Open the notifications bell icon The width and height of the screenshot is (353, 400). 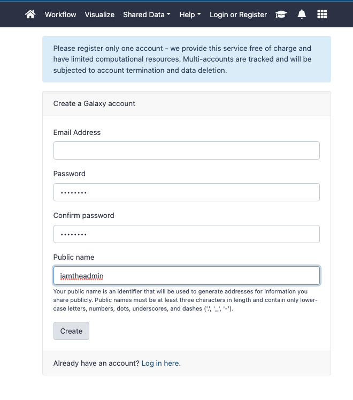pyautogui.click(x=302, y=14)
